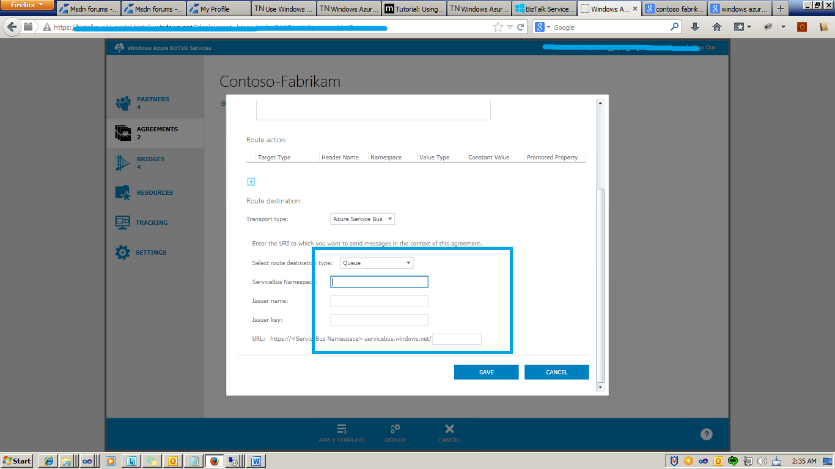Switch to first Msdn forums tab
Viewport: 835px width, 469px height.
point(89,9)
